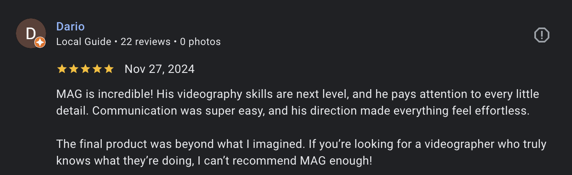Click the second yellow rating star
Screen dimensions: 572x175
tap(73, 69)
